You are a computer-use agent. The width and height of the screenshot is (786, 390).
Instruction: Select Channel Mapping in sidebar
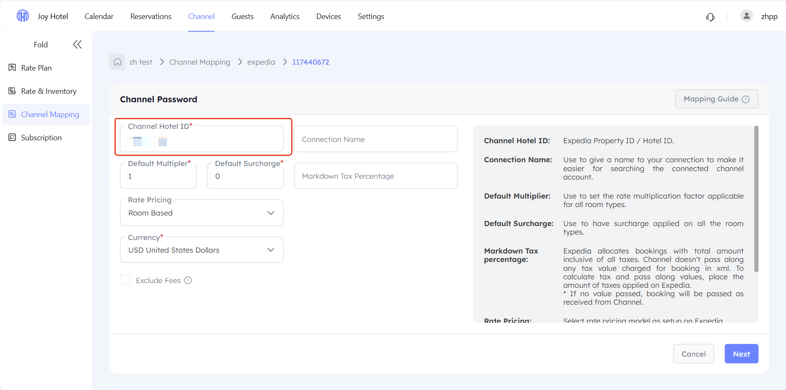pyautogui.click(x=46, y=114)
